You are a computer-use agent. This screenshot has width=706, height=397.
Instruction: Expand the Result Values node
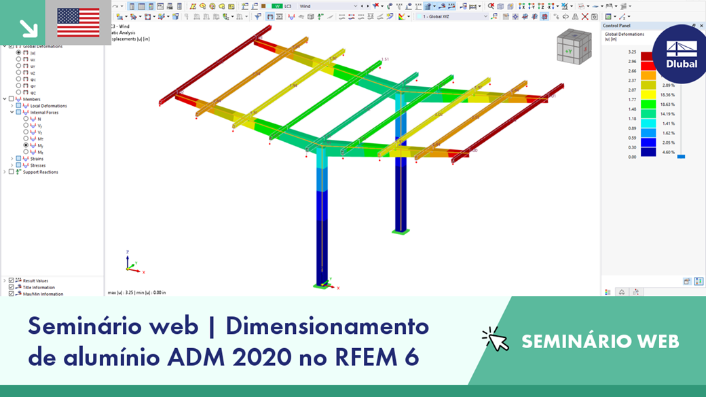[x=5, y=280]
